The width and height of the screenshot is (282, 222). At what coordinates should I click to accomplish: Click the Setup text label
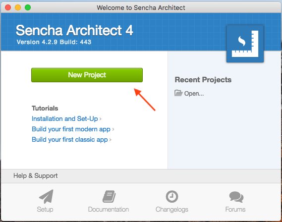click(45, 210)
